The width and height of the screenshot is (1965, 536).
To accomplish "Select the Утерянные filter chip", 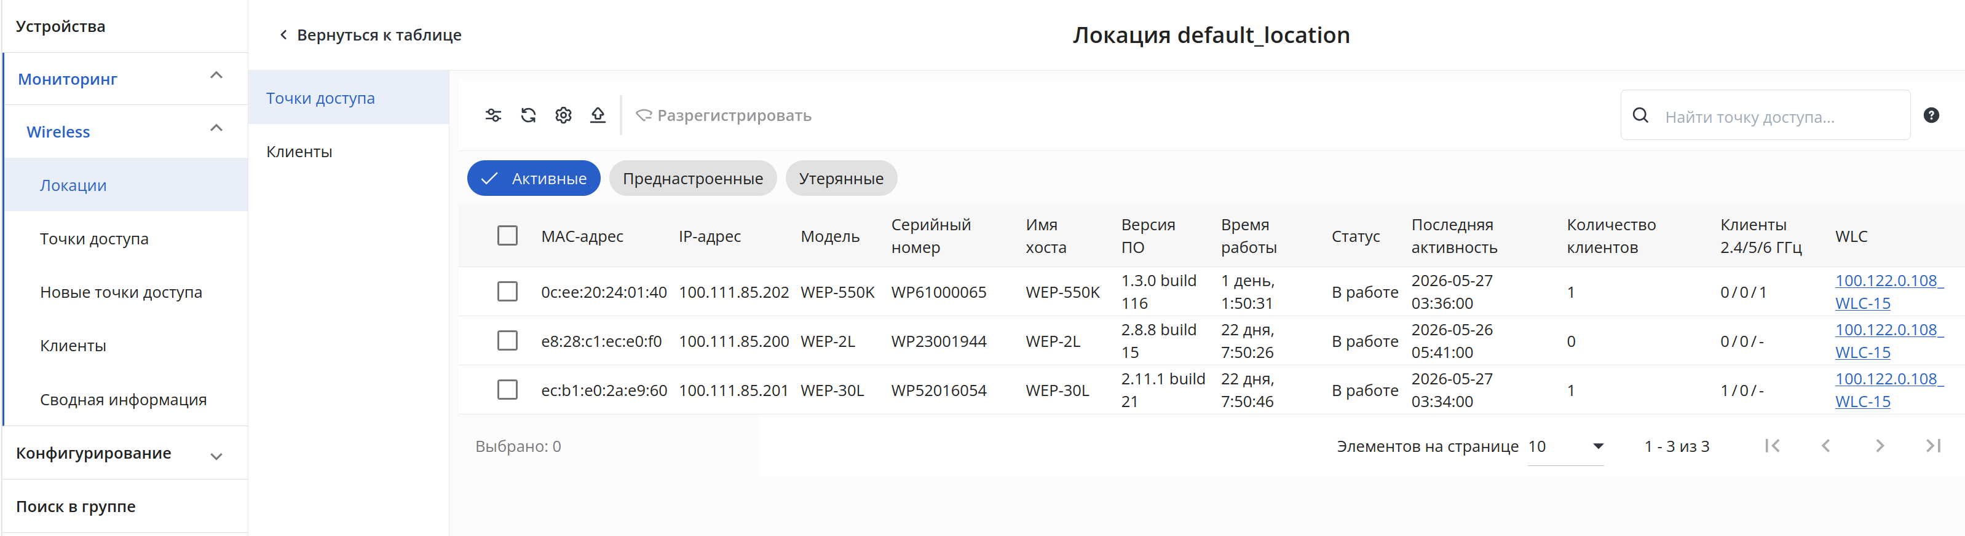I will [840, 178].
